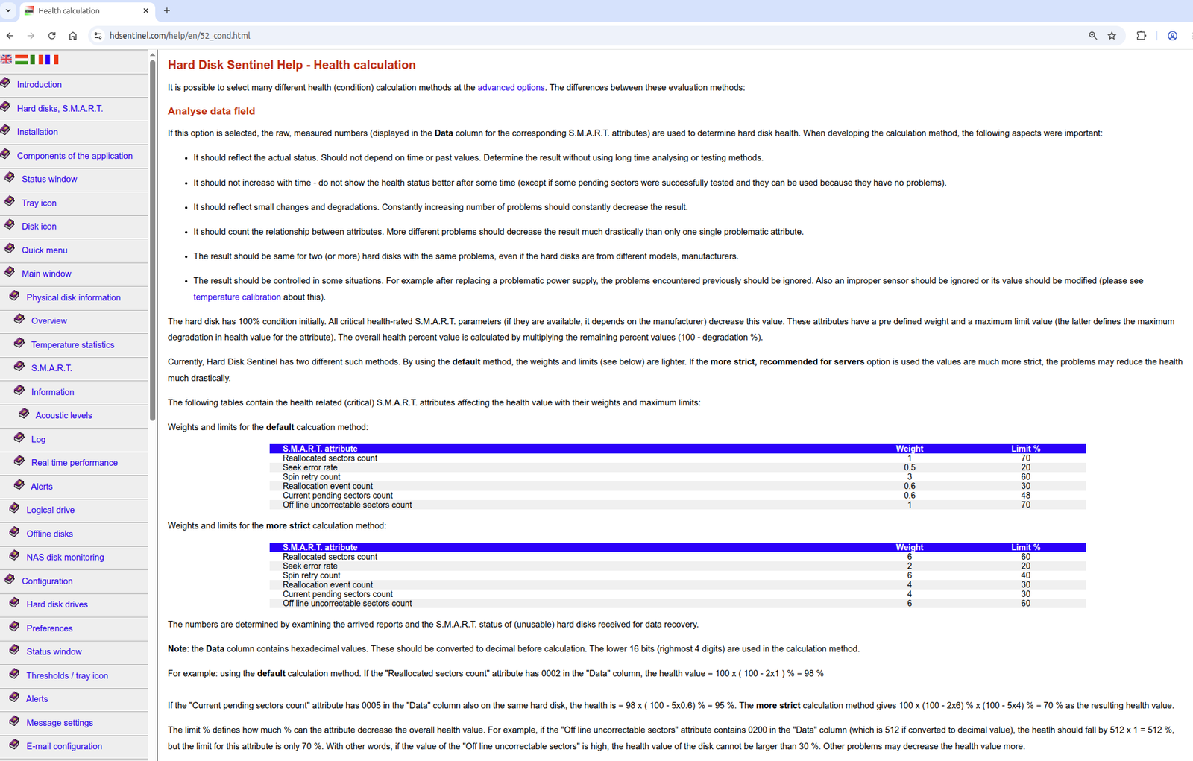Open the standalone "S.M.A.R.T." sidebar link
Viewport: 1193px width, 761px height.
pos(51,368)
